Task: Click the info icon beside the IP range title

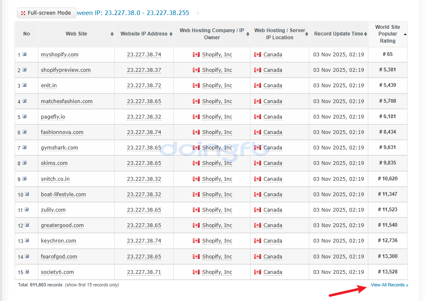Action: point(198,13)
